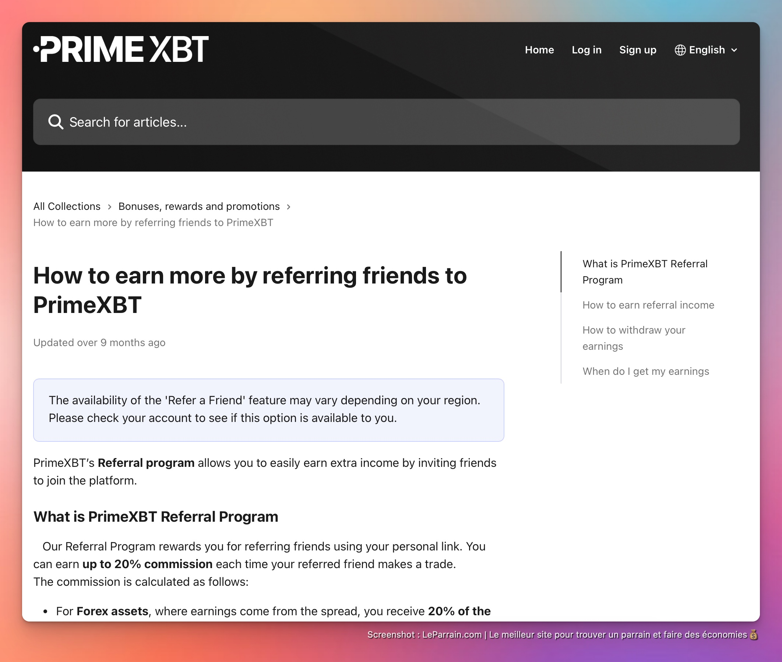Open the English language dropdown

point(706,50)
